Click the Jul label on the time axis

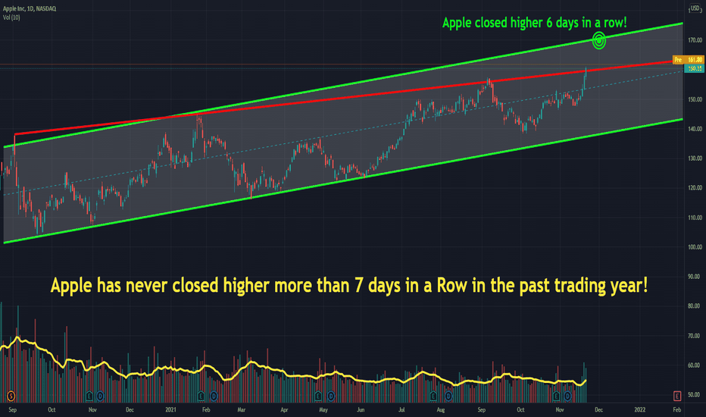point(401,409)
